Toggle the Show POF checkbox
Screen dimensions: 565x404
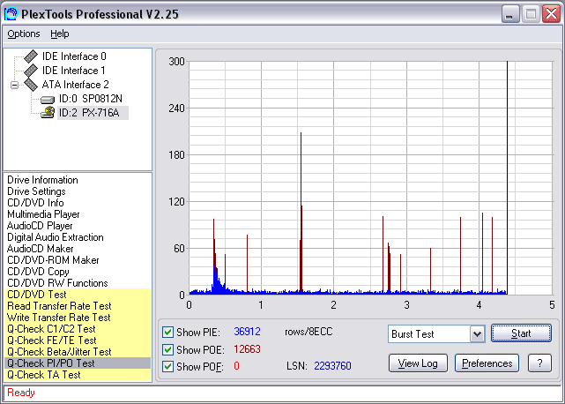click(167, 366)
